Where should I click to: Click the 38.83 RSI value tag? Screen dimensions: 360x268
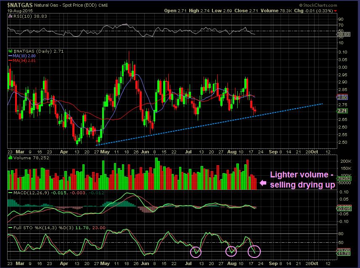pos(343,35)
